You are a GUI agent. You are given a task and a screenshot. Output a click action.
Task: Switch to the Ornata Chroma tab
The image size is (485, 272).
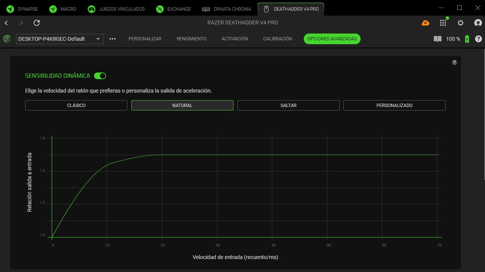click(x=227, y=9)
